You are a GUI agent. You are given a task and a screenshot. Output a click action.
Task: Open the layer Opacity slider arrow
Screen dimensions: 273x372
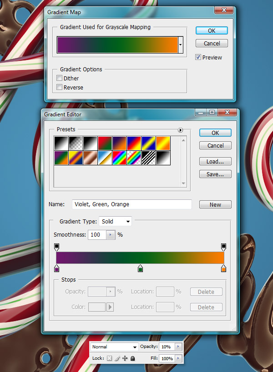pos(178,347)
